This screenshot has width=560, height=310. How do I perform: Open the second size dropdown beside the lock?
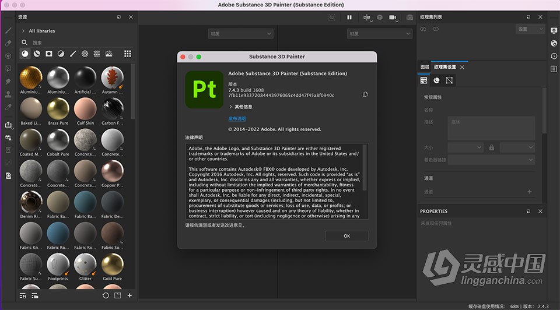(x=517, y=147)
